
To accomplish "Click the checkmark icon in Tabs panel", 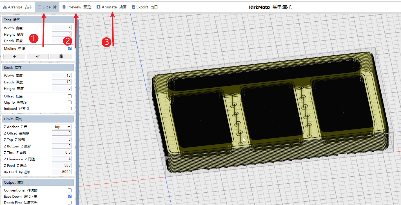I will (x=38, y=56).
